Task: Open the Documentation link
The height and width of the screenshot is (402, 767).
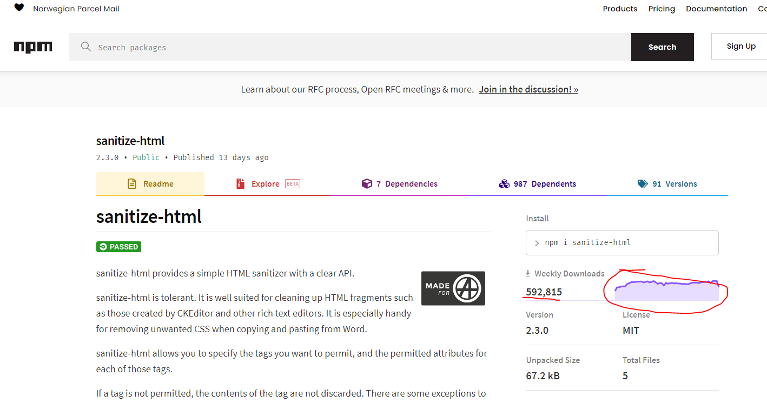Action: click(716, 9)
